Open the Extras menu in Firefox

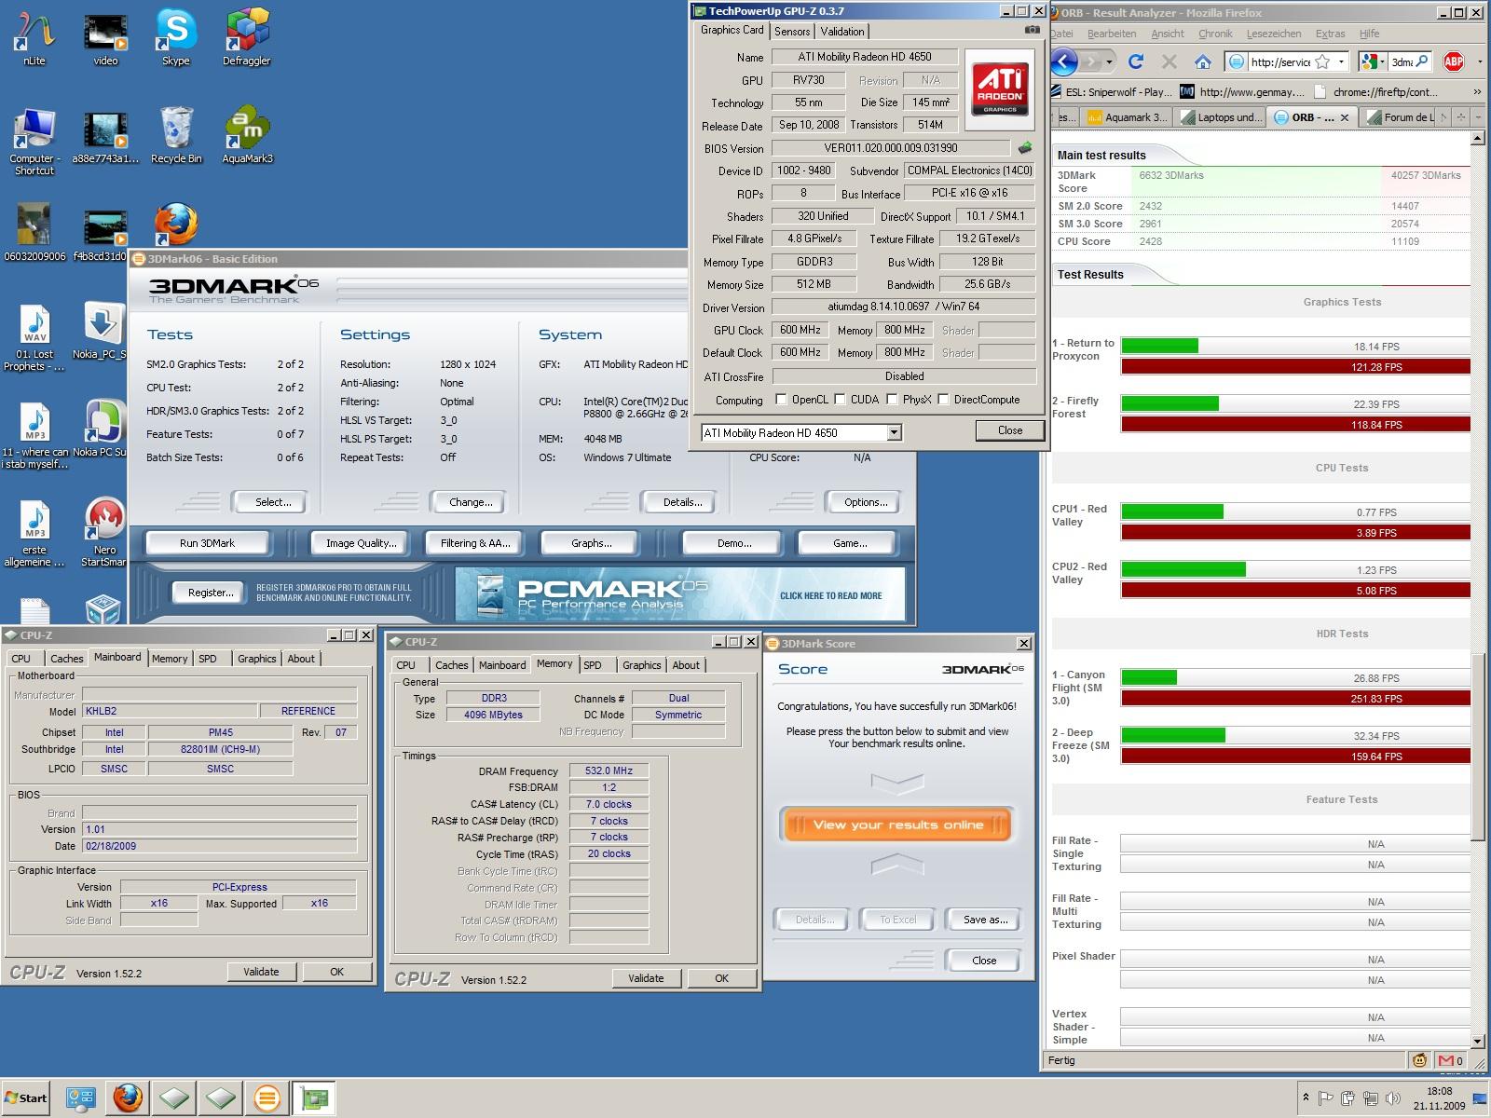coord(1330,34)
